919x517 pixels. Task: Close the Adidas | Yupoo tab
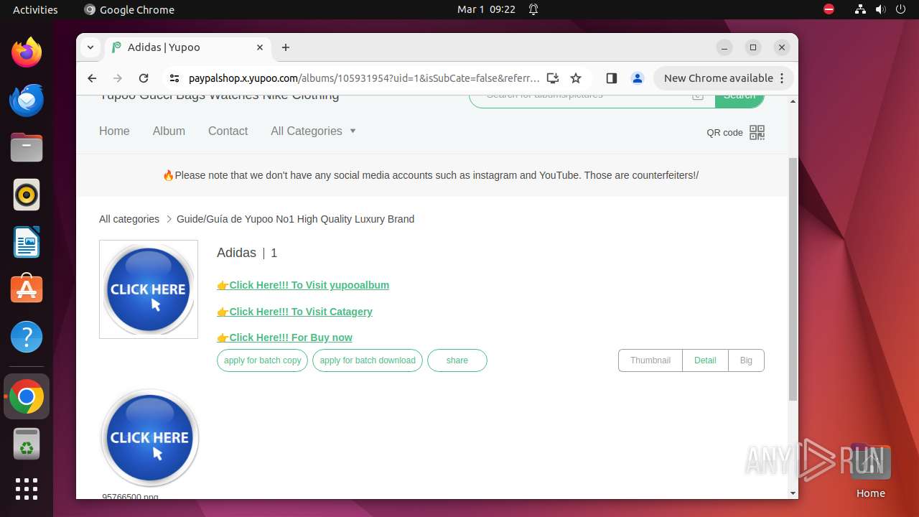[x=260, y=47]
